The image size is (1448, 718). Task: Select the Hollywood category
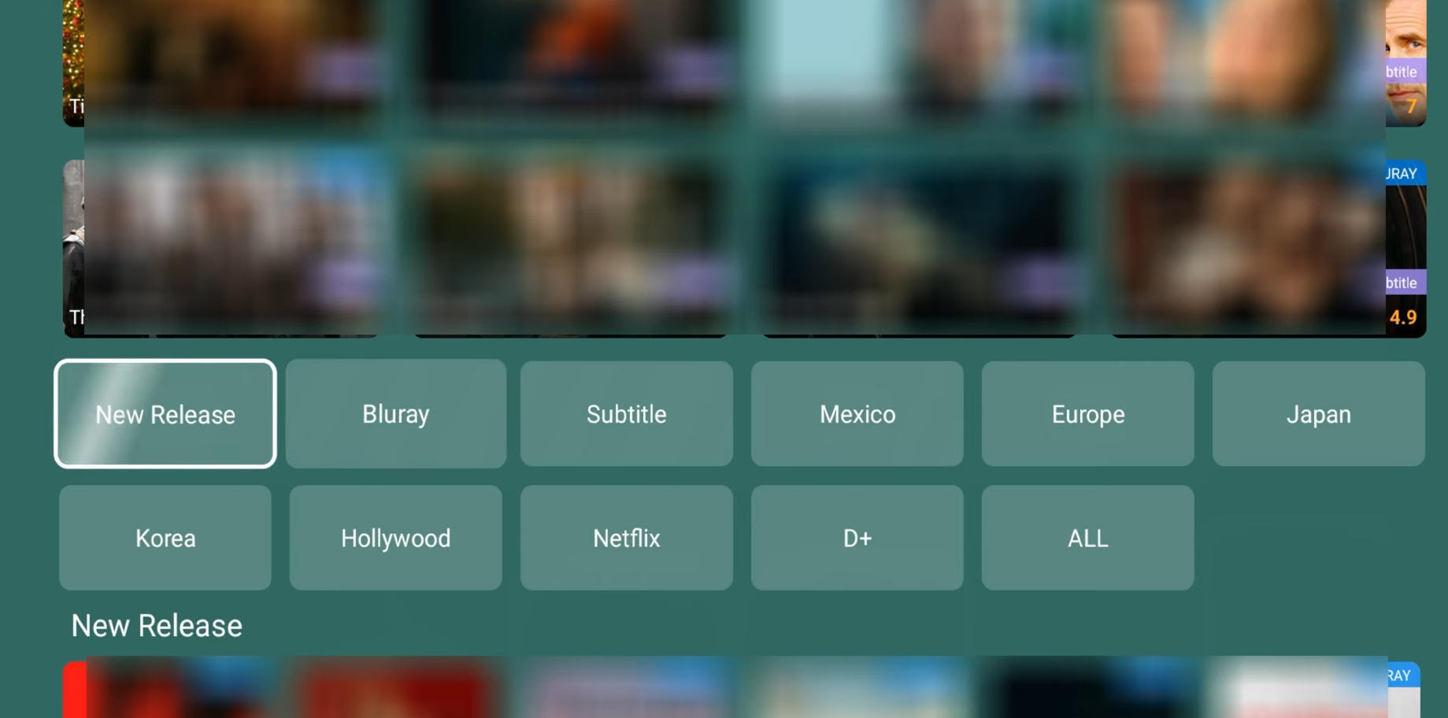coord(396,538)
